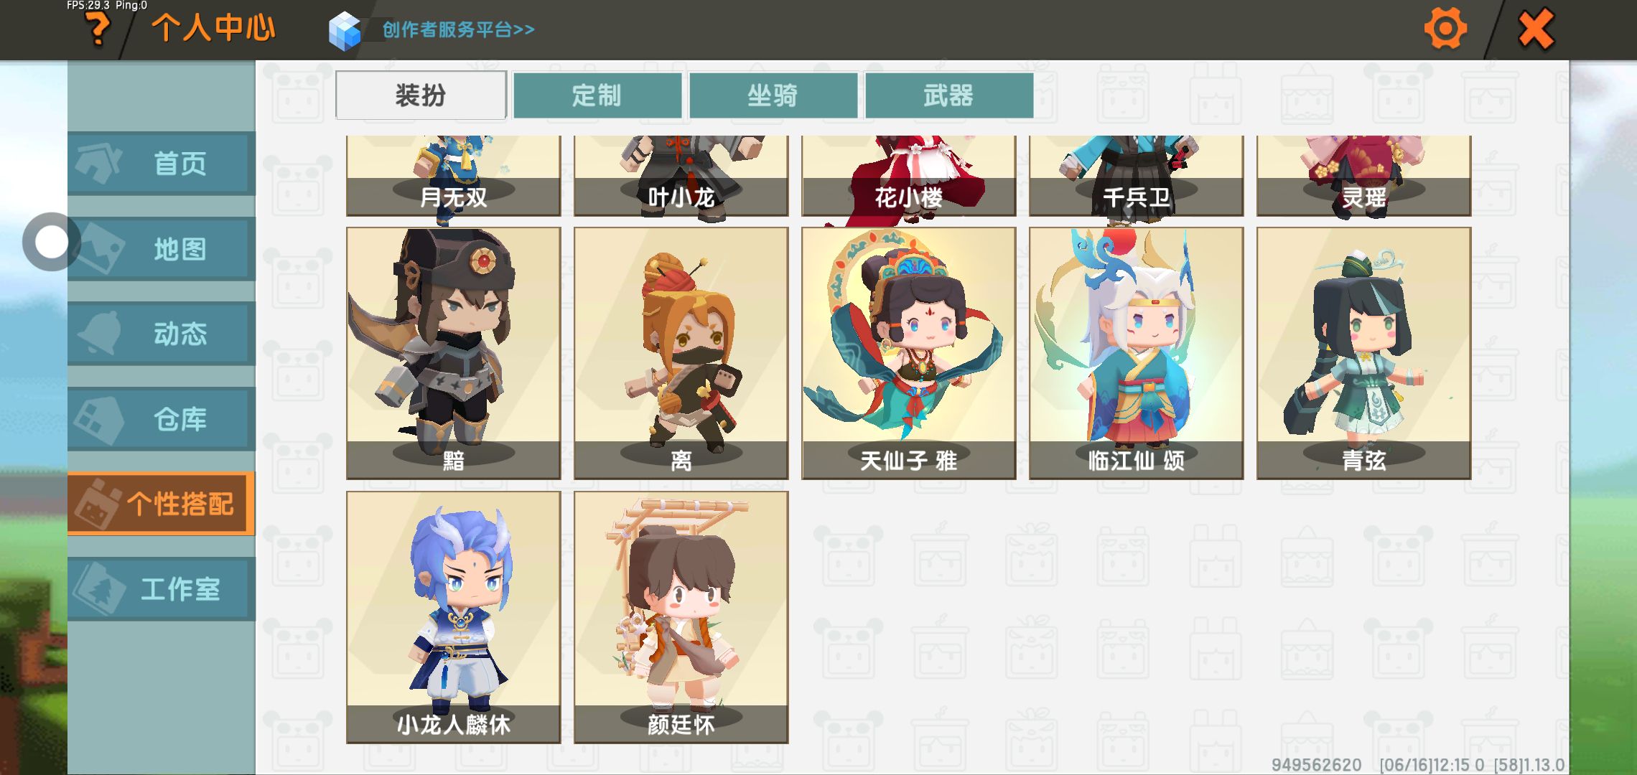
Task: Choose the 离 ninja skin card
Action: [681, 353]
